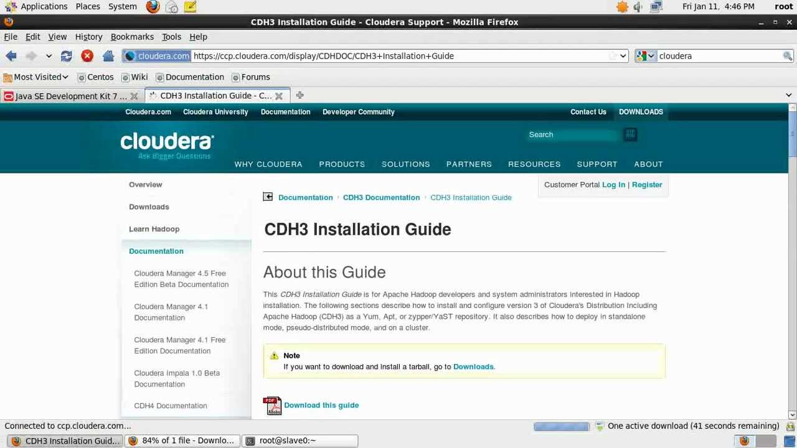Click the Download this guide link
Screen dimensions: 797x448
coord(321,405)
